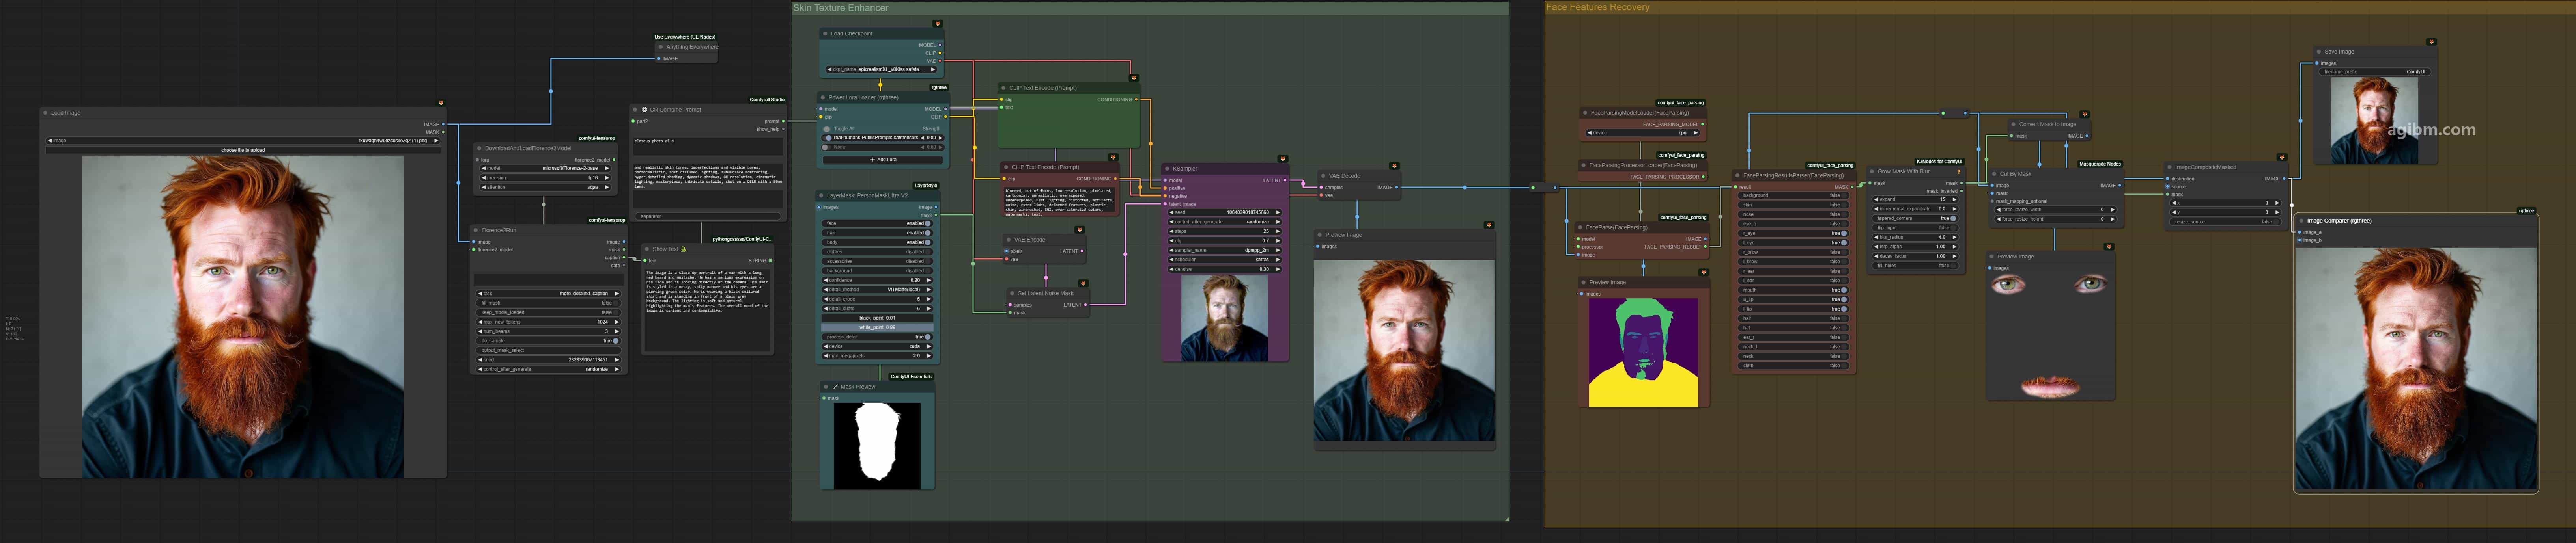Toggle tapered_corners in Grow Mask With Blur
The width and height of the screenshot is (2576, 543).
coord(1916,219)
